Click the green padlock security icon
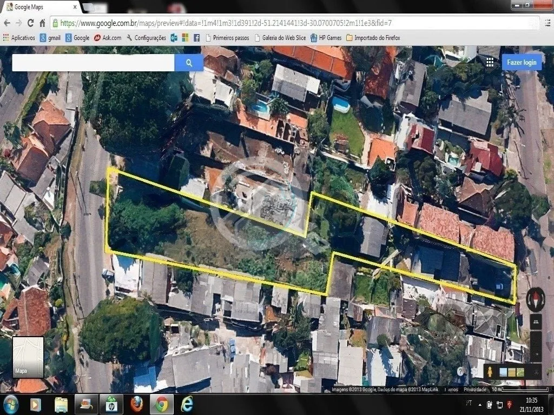The width and height of the screenshot is (554, 415). [x=55, y=23]
